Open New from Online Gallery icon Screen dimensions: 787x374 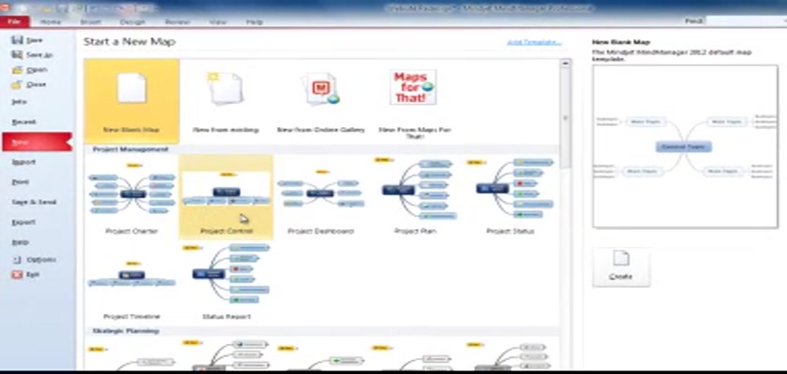click(319, 92)
